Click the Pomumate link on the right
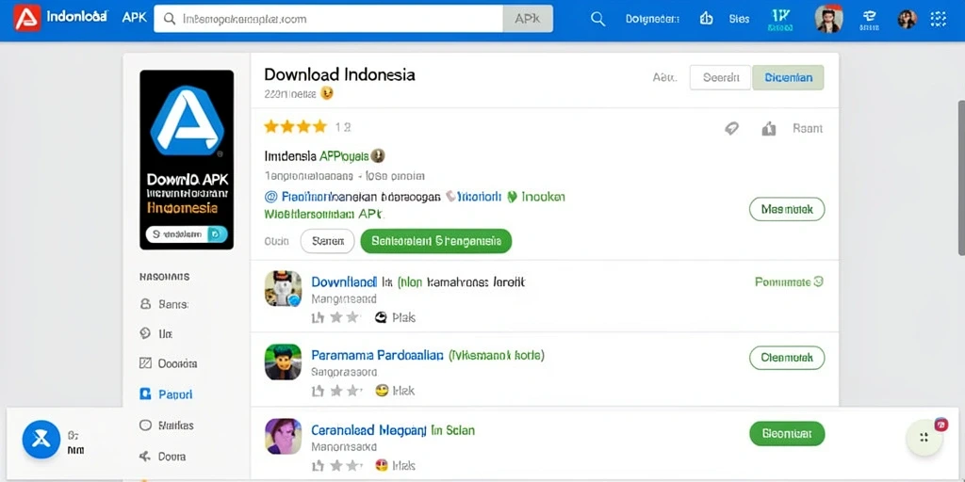965x482 pixels. (x=789, y=281)
